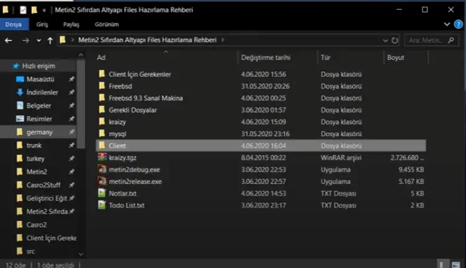Click the Todo List.txt file name

click(127, 205)
